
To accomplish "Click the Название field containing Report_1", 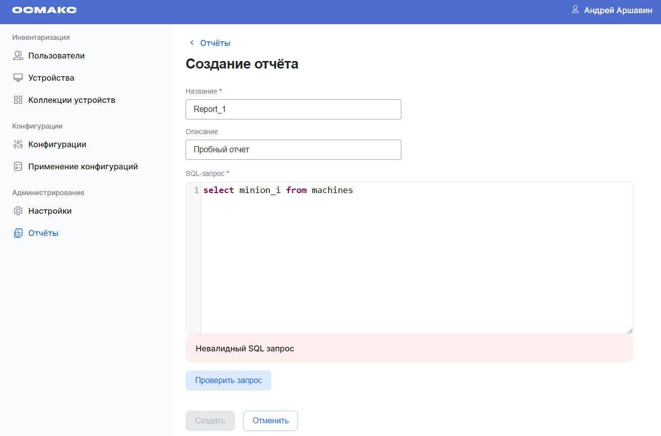I will pos(293,109).
